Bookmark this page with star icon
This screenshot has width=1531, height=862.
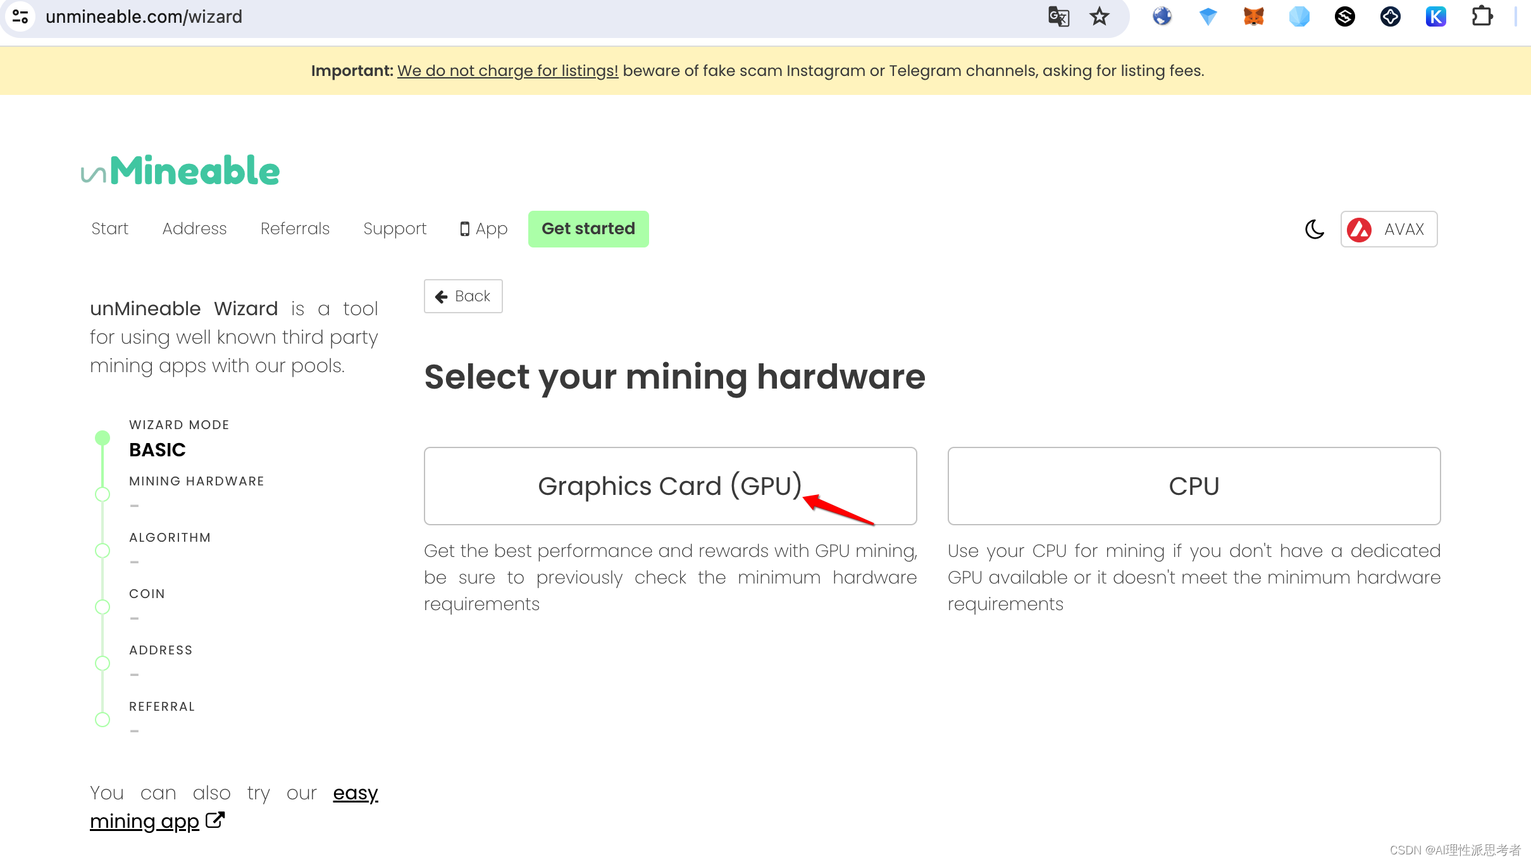(x=1100, y=16)
